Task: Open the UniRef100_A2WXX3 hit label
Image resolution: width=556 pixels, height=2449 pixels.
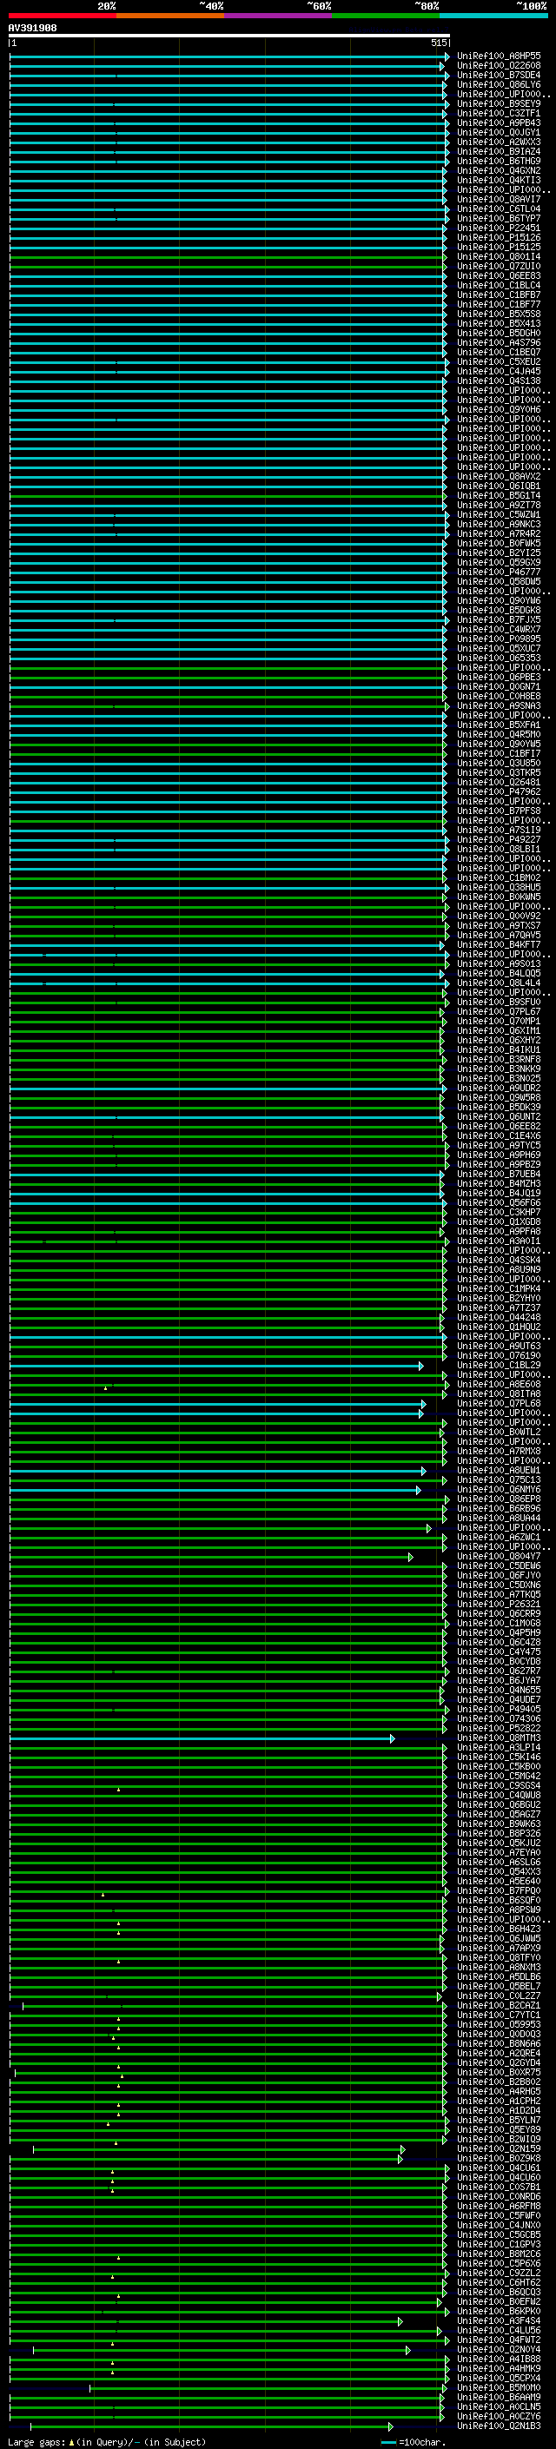Action: pos(499,142)
